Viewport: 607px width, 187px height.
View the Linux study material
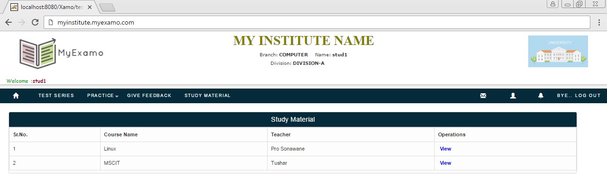click(x=446, y=149)
